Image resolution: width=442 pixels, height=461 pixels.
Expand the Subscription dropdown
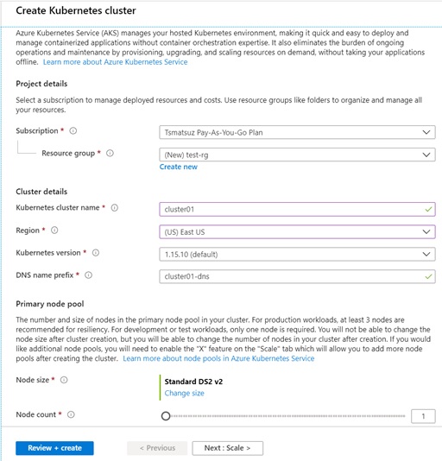(297, 132)
